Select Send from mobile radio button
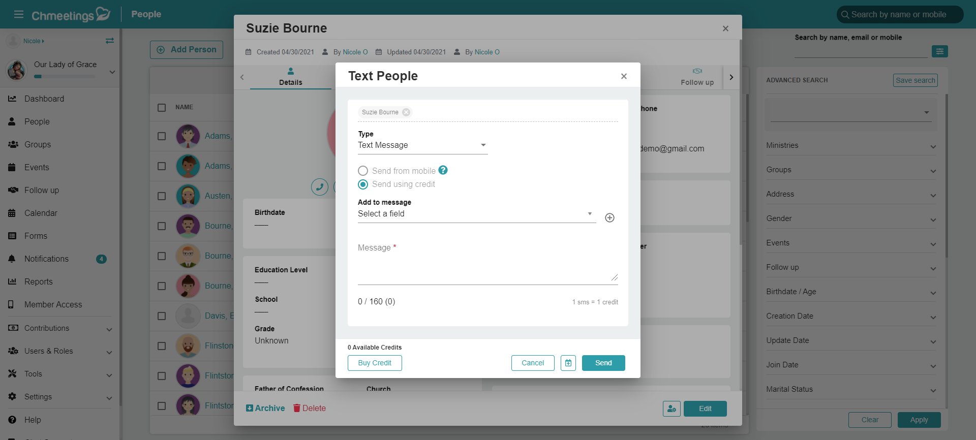 363,171
